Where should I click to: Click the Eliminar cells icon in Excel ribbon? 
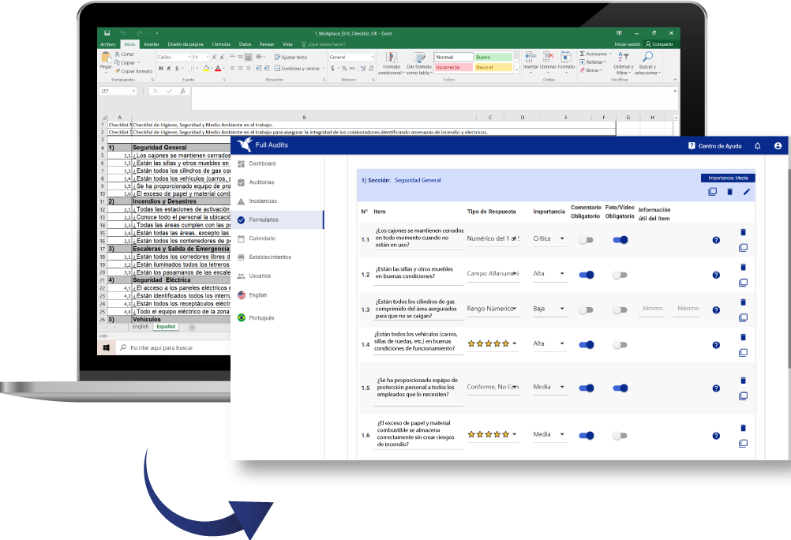coord(548,61)
